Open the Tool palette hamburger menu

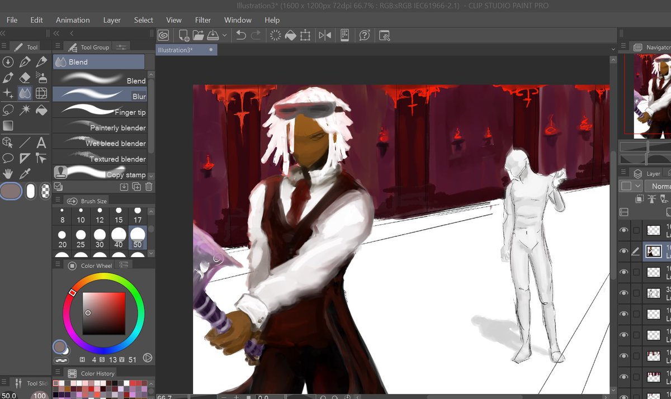point(4,47)
